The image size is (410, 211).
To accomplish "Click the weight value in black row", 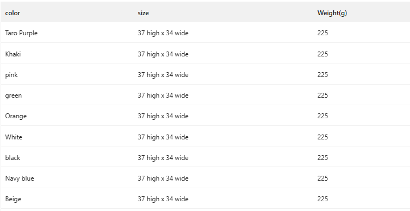I will 322,158.
